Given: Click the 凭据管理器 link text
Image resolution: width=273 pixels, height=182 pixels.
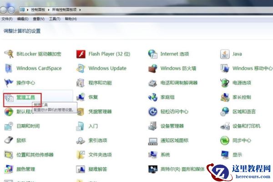Looking at the screenshot, I should [x=100, y=111].
